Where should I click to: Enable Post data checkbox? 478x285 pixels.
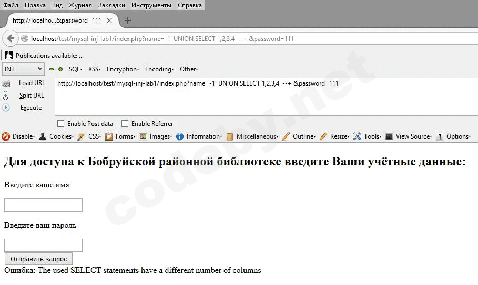click(60, 123)
